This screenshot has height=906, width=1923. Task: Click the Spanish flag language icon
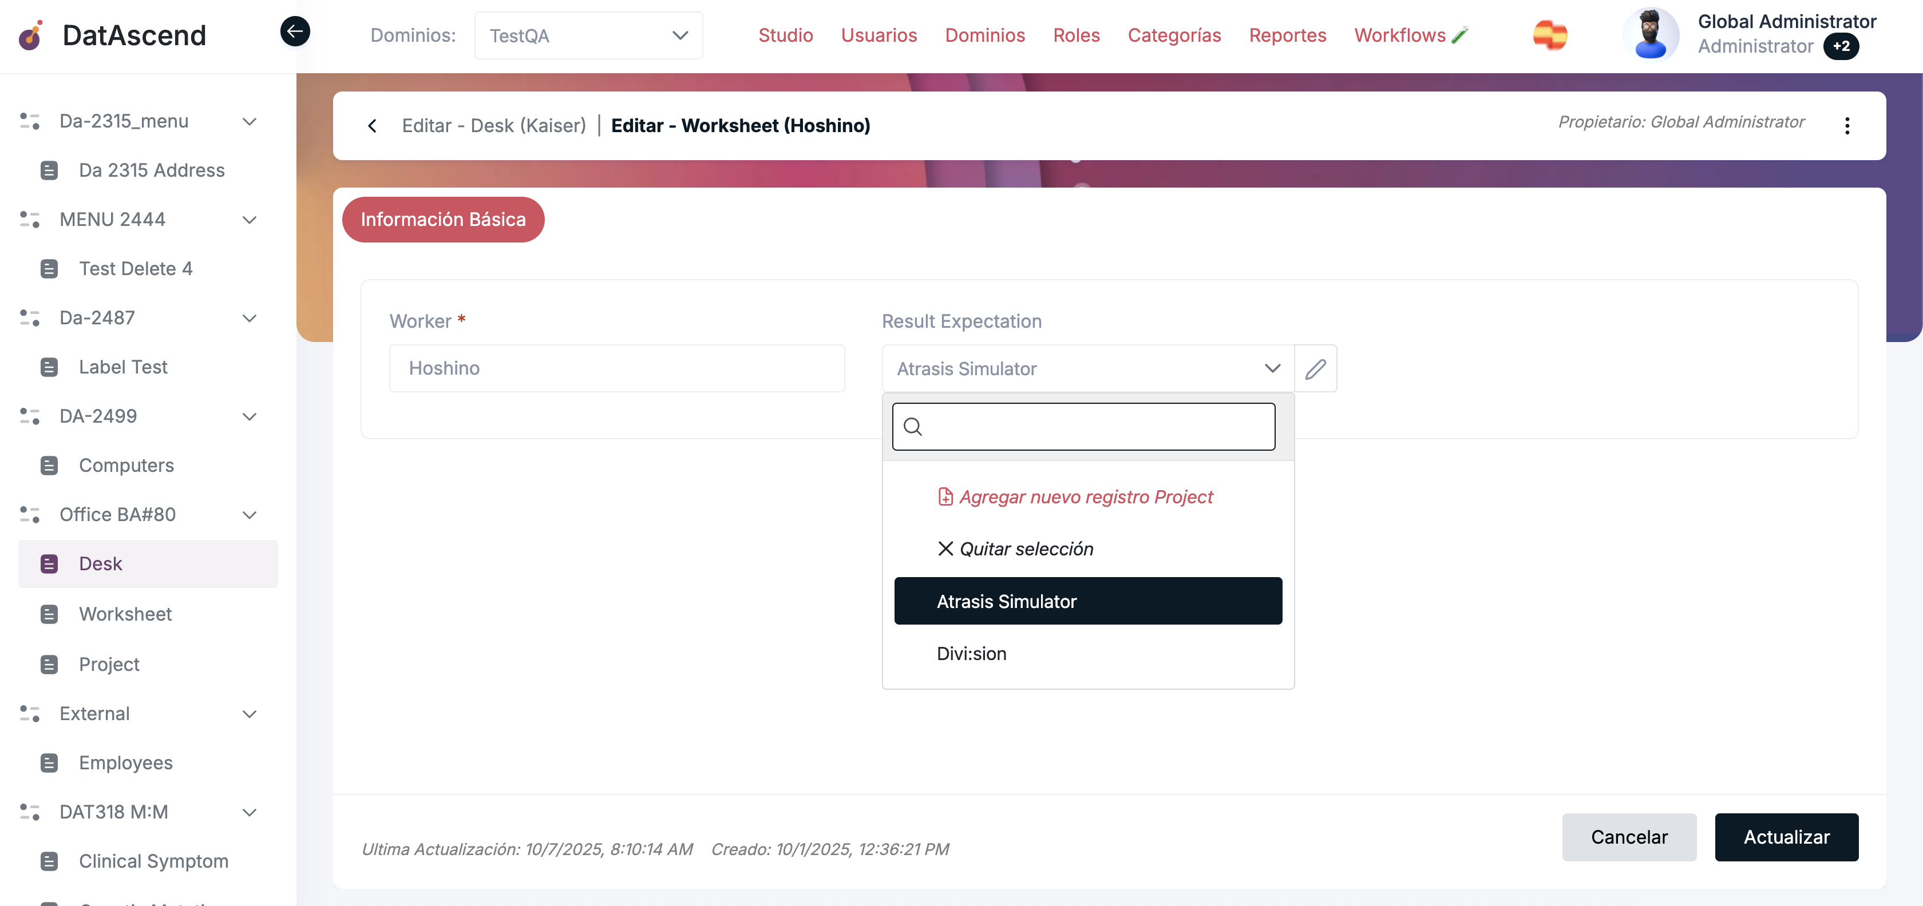pyautogui.click(x=1550, y=35)
